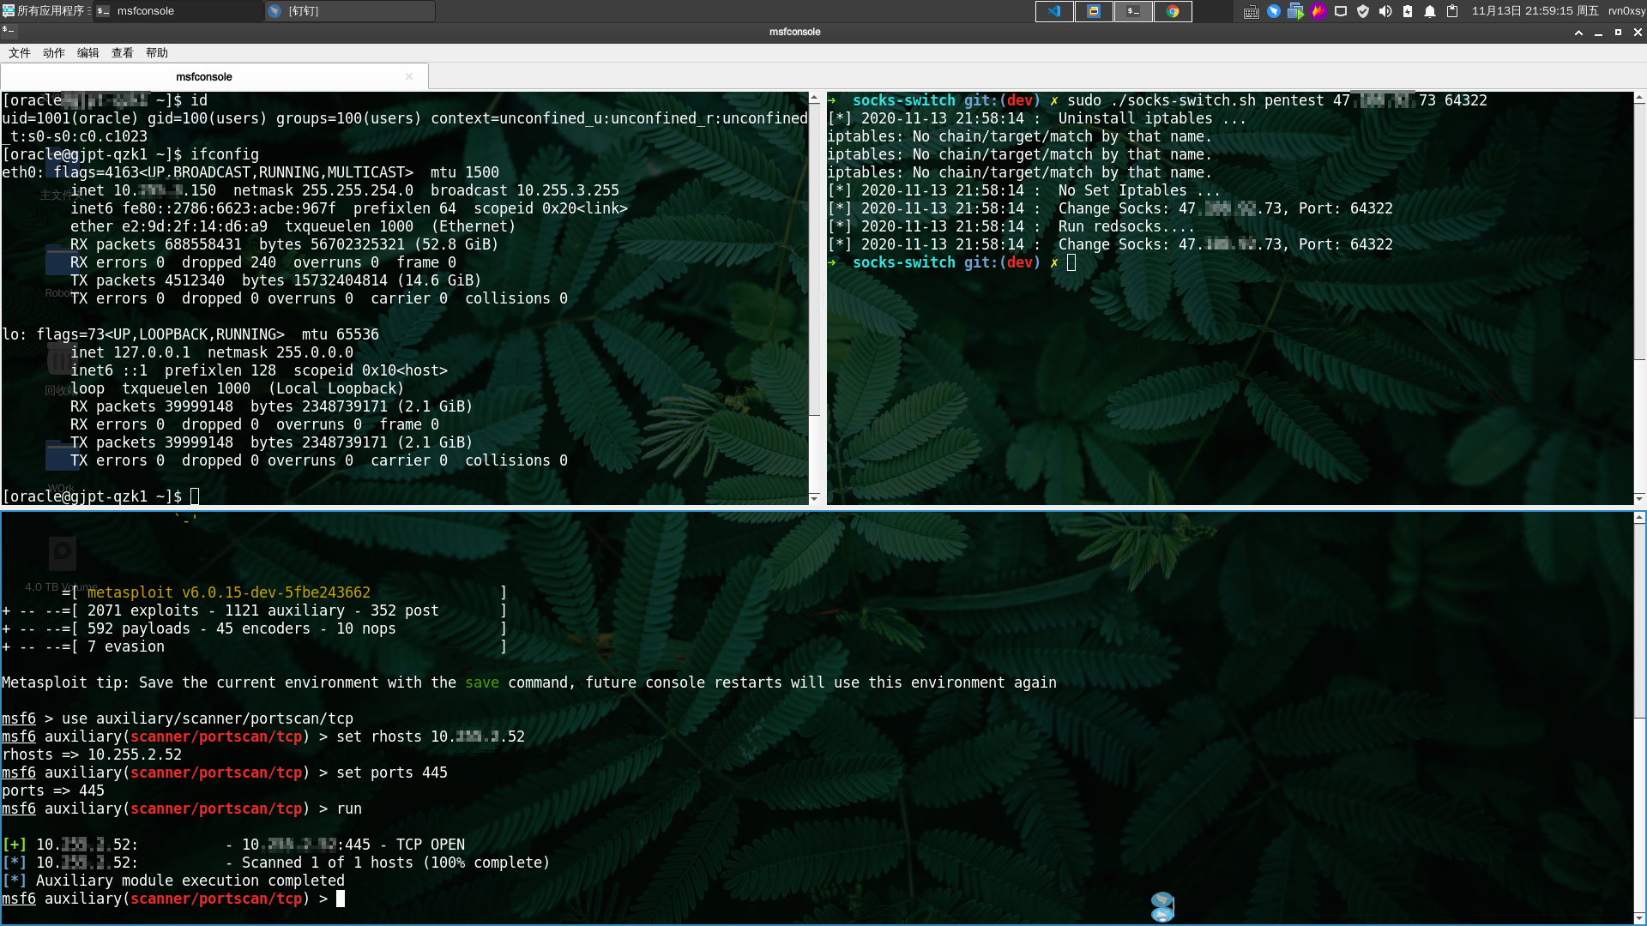Open the 所有应用程序 applications menu

tap(45, 11)
